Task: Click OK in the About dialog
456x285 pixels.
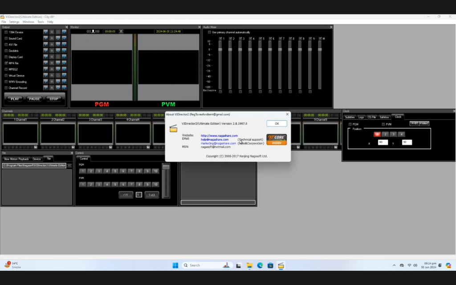Action: [x=277, y=123]
